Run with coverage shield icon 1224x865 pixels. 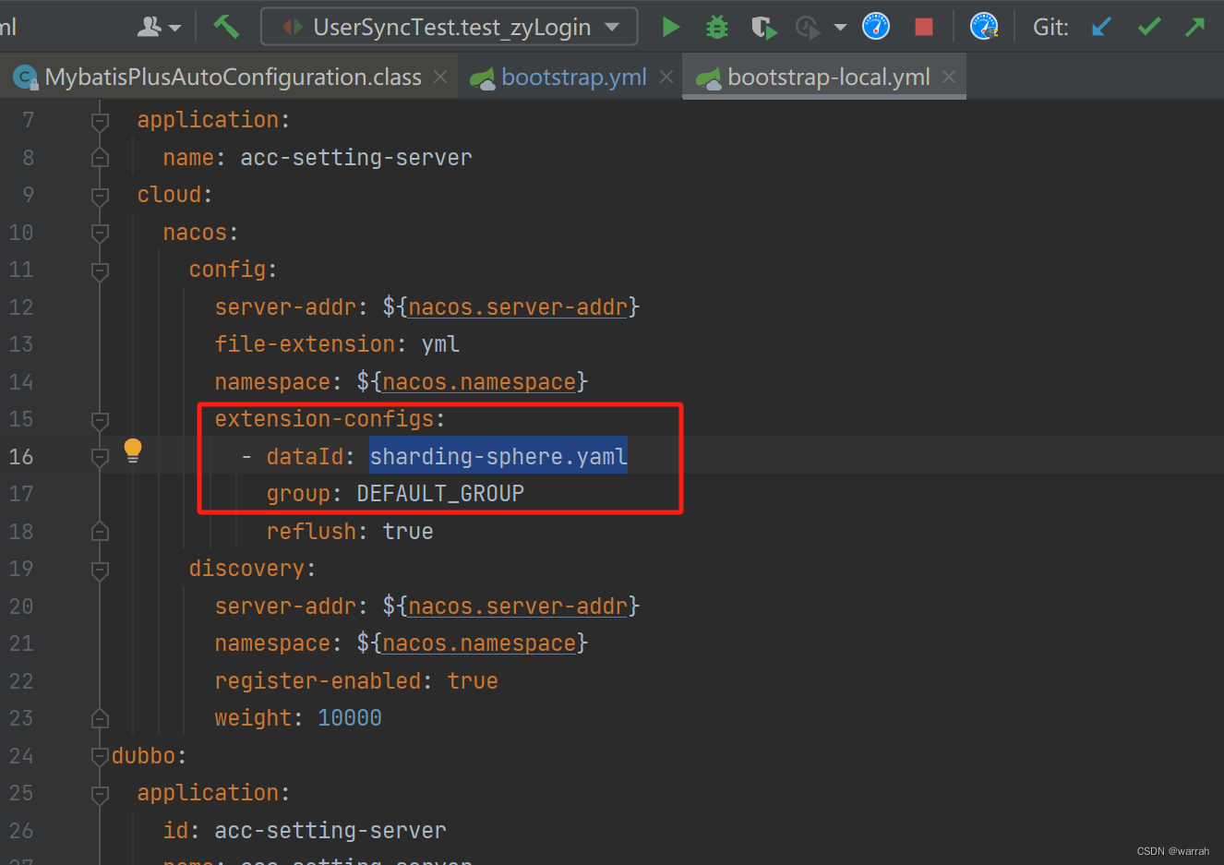tap(763, 27)
